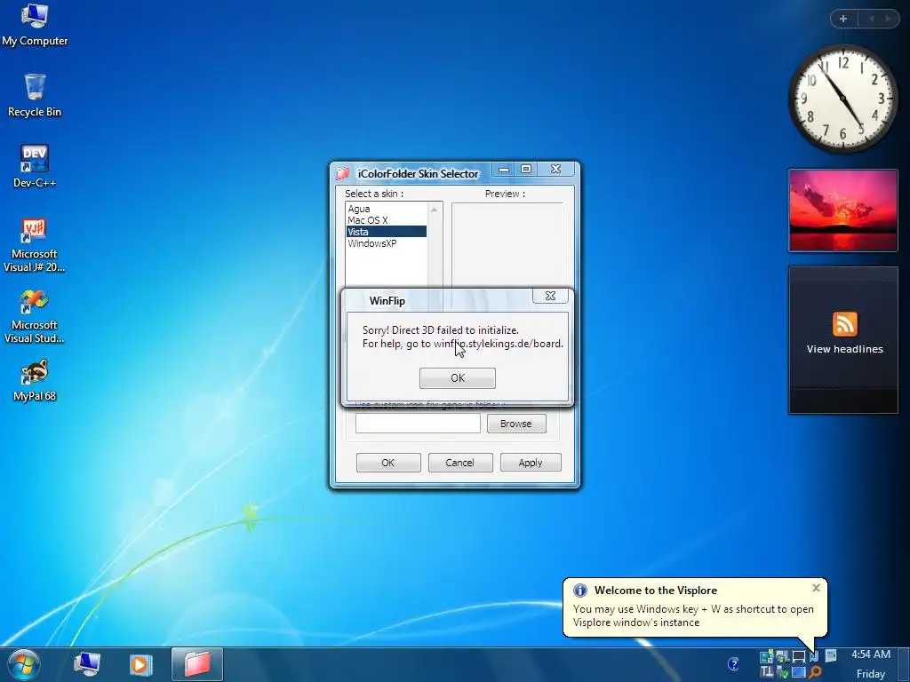The image size is (910, 682).
Task: Click the orange magnifier tray icon
Action: tap(816, 671)
